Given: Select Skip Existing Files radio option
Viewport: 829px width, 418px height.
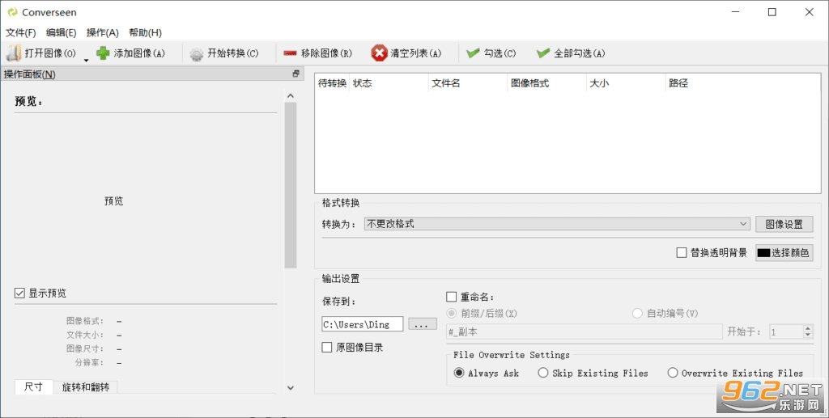Looking at the screenshot, I should point(543,374).
